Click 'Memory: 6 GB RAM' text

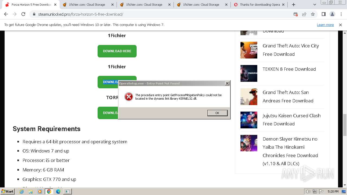43,170
